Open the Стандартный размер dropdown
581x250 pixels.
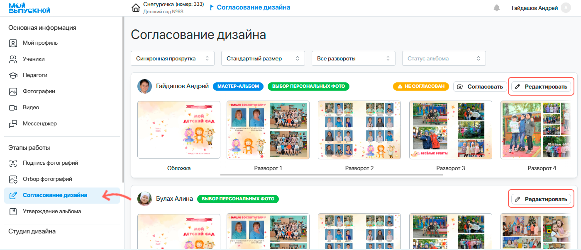click(x=263, y=58)
